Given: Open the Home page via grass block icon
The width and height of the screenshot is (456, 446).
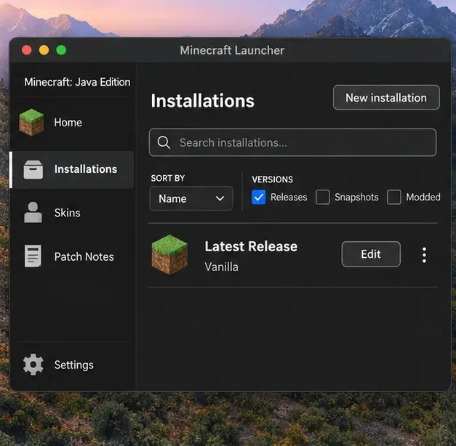Looking at the screenshot, I should [x=31, y=122].
